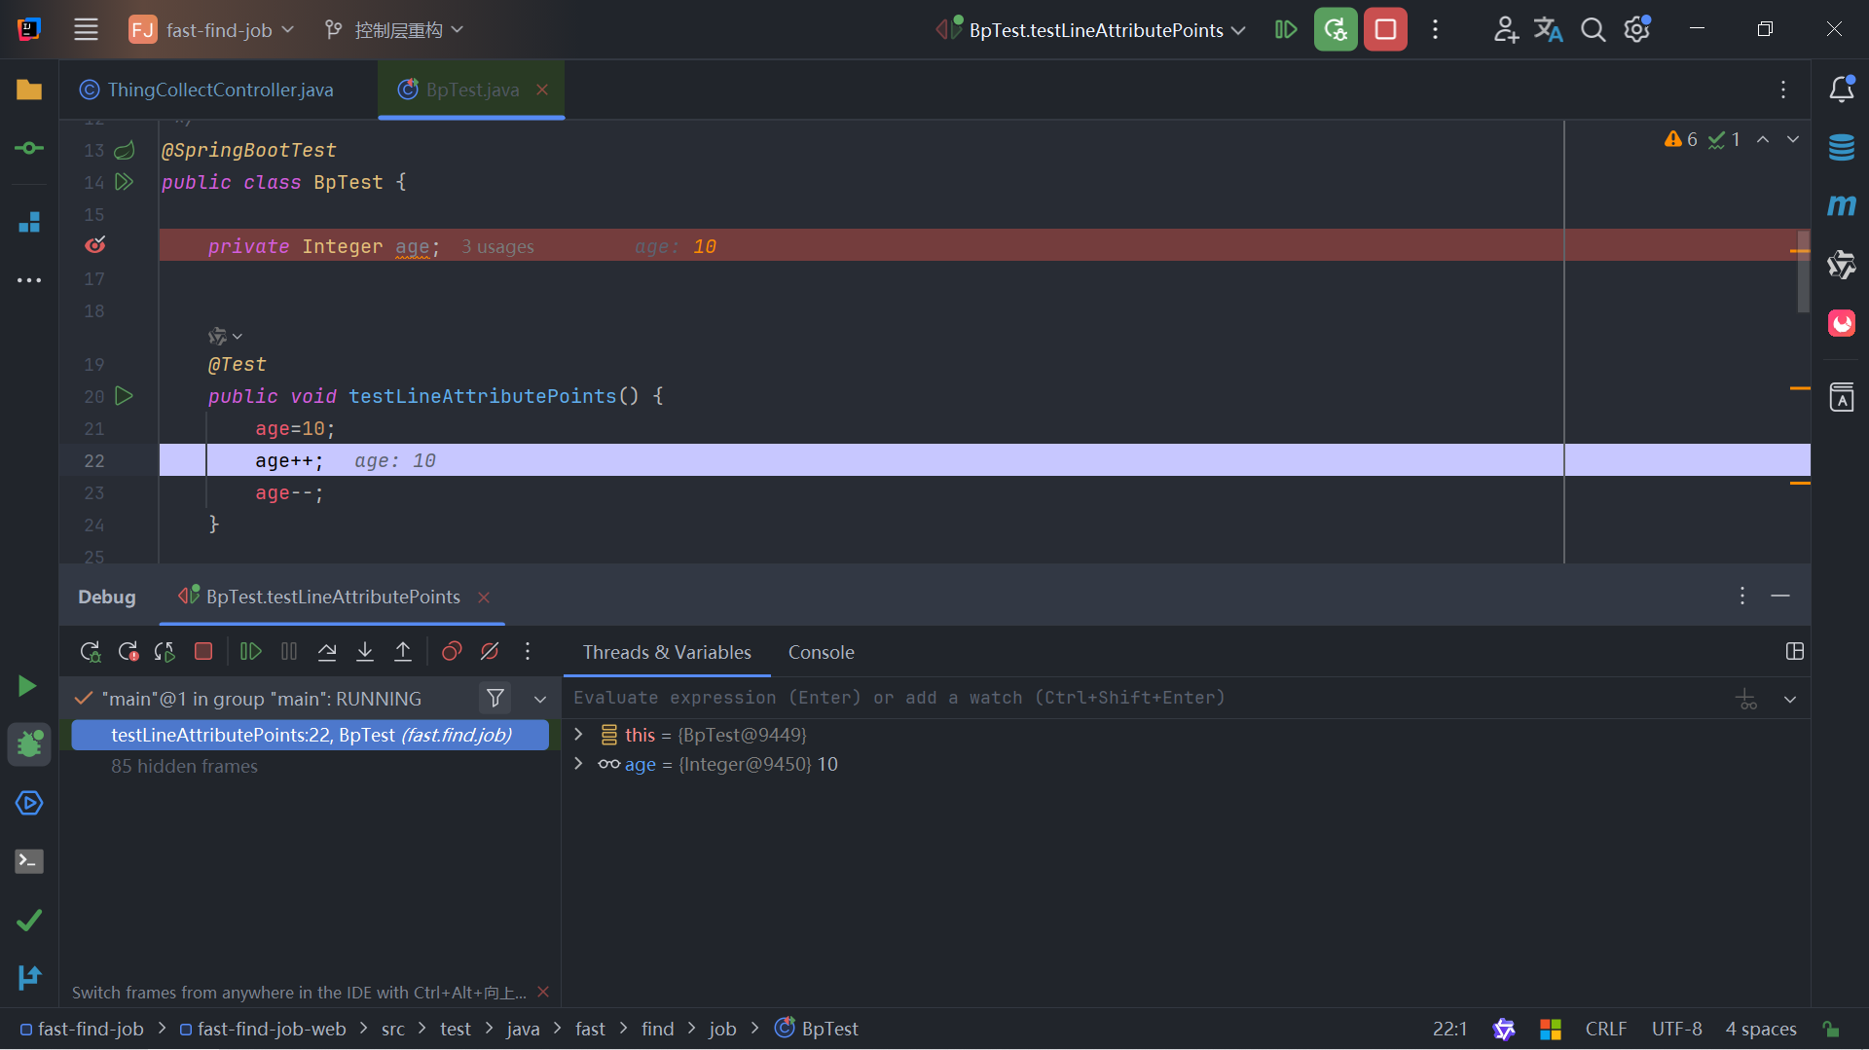Click the green Rerun debug button

[1336, 30]
